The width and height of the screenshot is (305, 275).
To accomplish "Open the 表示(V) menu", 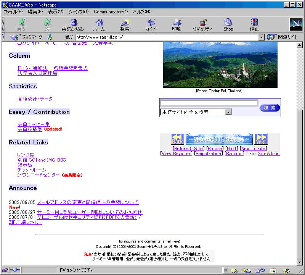I will tap(56, 12).
